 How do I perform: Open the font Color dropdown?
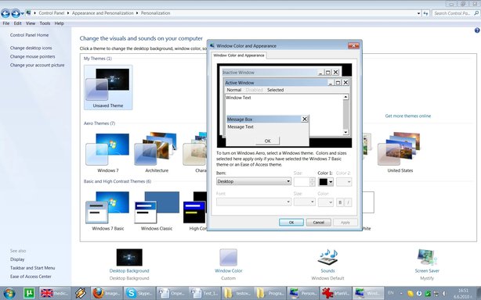(x=326, y=202)
